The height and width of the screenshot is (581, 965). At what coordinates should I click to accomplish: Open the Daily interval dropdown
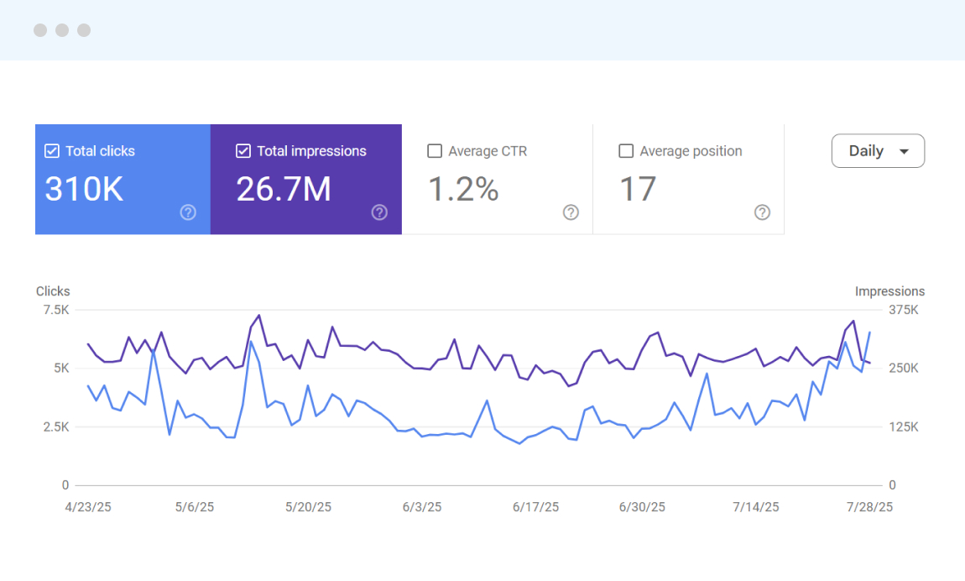(878, 150)
